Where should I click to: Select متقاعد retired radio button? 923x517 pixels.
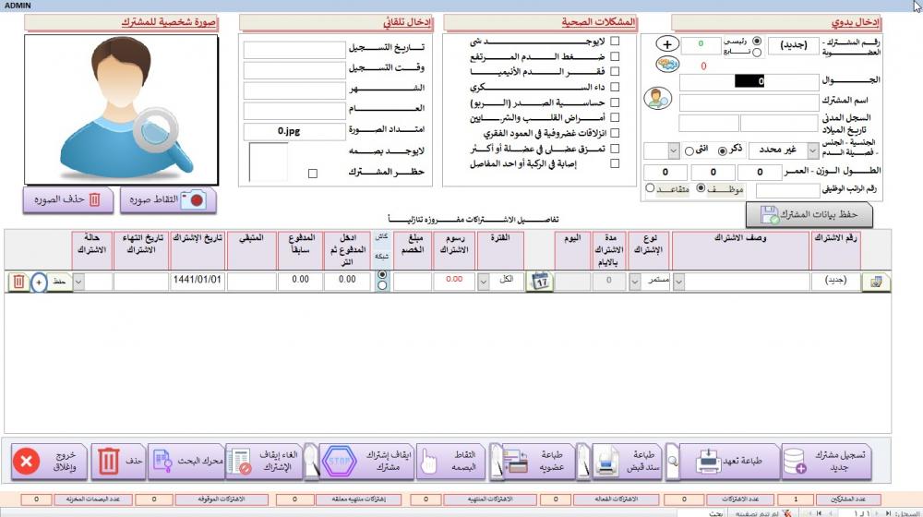point(650,188)
